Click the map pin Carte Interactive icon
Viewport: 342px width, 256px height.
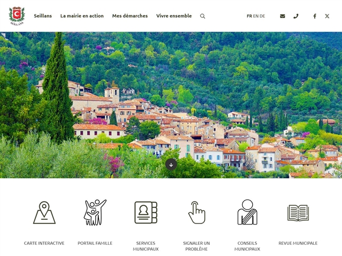click(44, 212)
